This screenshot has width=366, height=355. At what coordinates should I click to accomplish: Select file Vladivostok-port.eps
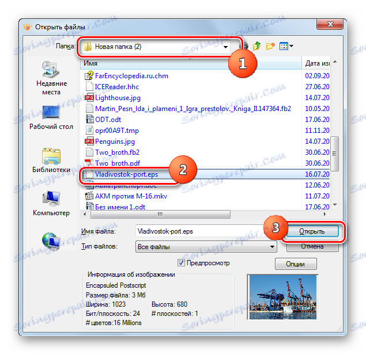tap(126, 174)
